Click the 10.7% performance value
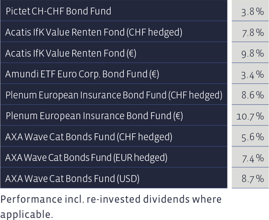The image size is (269, 220). click(250, 116)
